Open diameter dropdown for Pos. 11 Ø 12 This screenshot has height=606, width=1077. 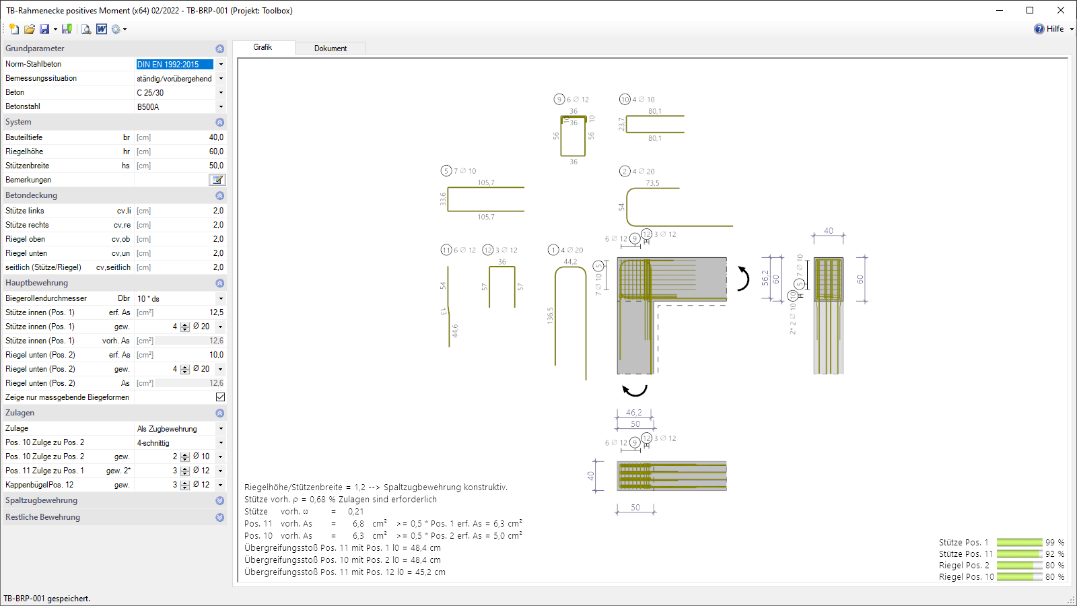[x=221, y=471]
